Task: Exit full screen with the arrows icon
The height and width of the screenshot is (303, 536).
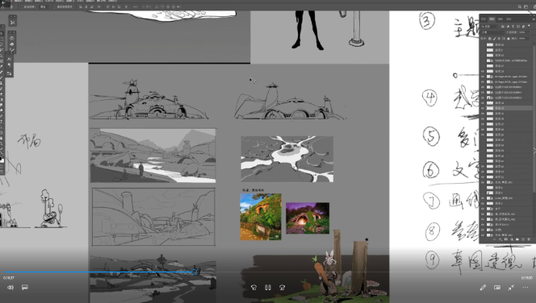Action: pyautogui.click(x=511, y=288)
